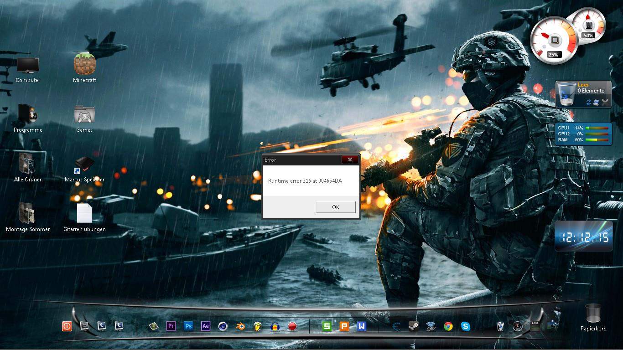Open the Papierkorb recycle bin
This screenshot has width=623, height=350.
[593, 317]
